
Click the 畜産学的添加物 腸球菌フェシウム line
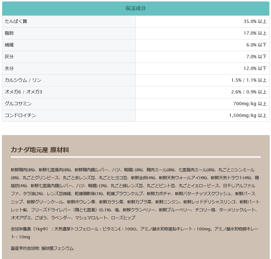[x=42, y=249]
